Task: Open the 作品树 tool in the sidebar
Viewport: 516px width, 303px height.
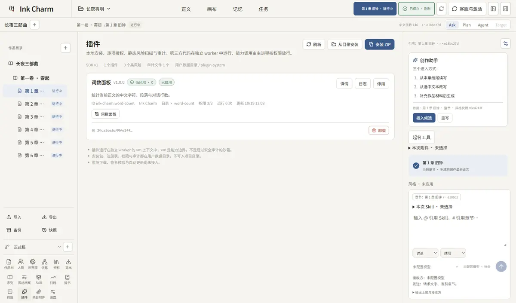Action: [9, 264]
